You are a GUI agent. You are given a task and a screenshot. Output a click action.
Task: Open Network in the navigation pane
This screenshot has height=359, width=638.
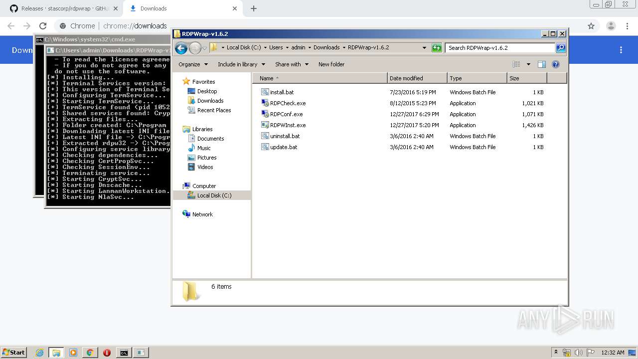point(202,214)
